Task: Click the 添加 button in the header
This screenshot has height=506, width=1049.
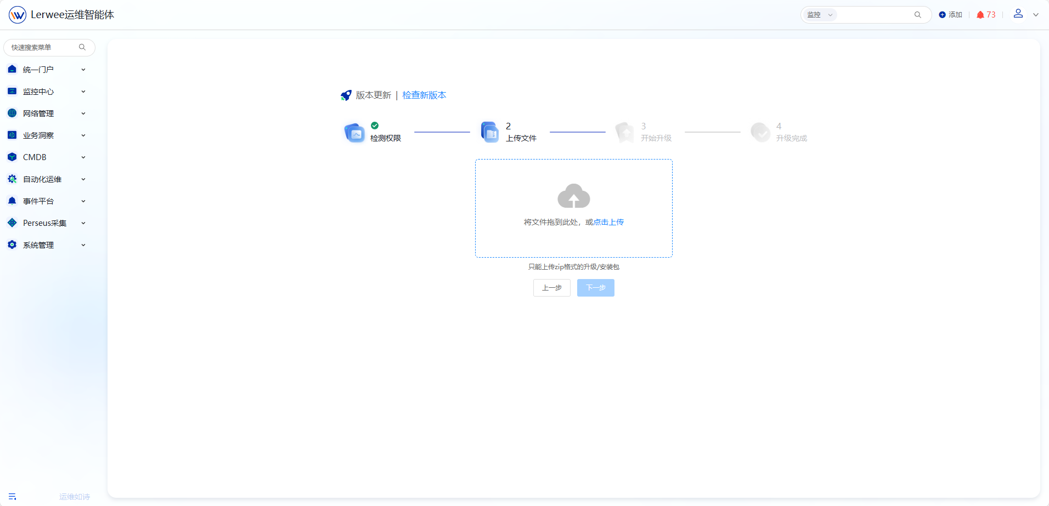Action: click(x=951, y=15)
